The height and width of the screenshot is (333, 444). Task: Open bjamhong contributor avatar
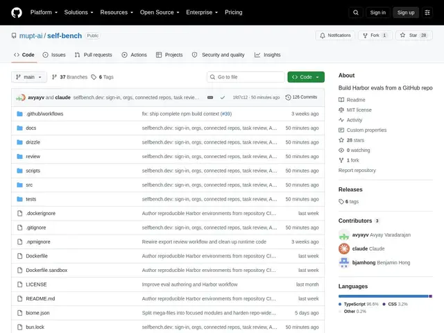pyautogui.click(x=344, y=262)
